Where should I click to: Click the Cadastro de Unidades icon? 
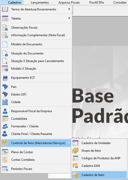point(75,143)
